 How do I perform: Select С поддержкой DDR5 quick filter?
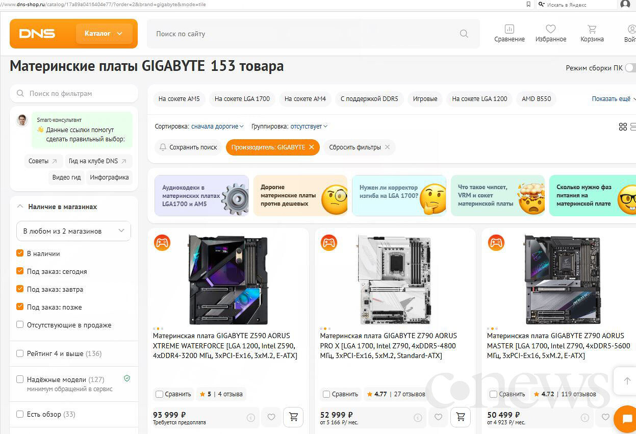click(x=369, y=99)
